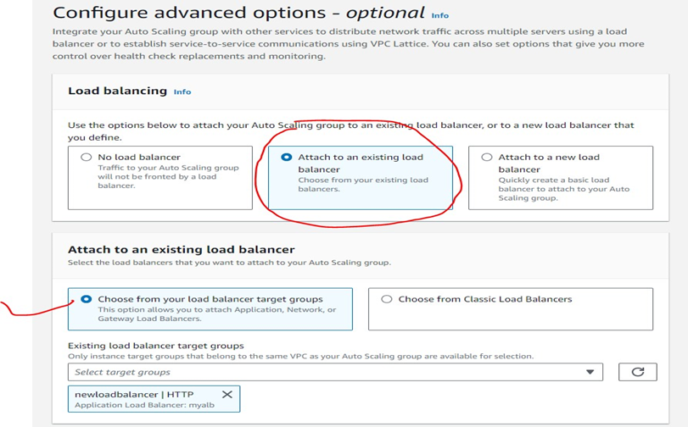This screenshot has height=427, width=688.
Task: Select 'Attach to a new load balancer' radio
Action: pyautogui.click(x=486, y=158)
